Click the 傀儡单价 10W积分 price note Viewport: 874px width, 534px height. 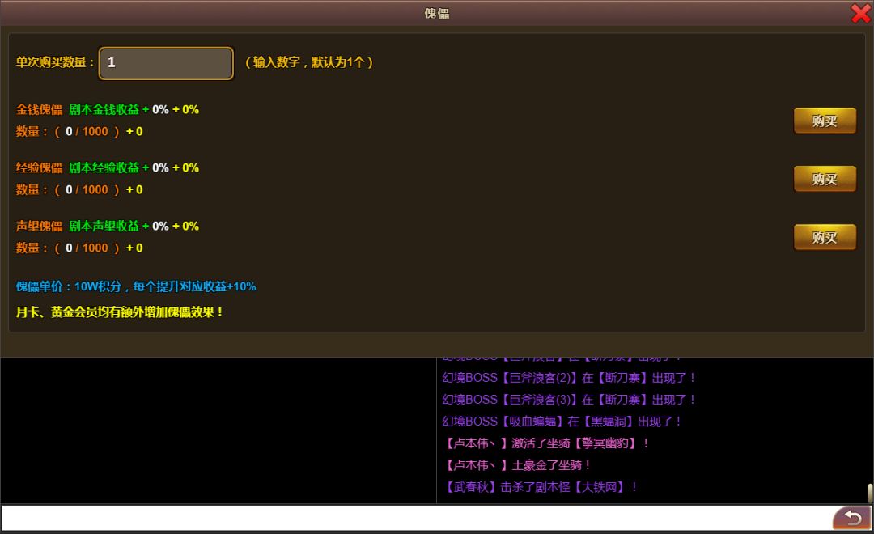click(136, 286)
